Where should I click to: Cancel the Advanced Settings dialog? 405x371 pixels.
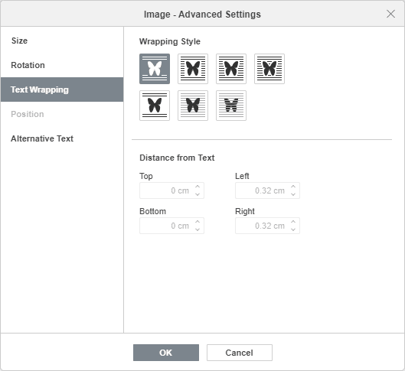tap(239, 353)
